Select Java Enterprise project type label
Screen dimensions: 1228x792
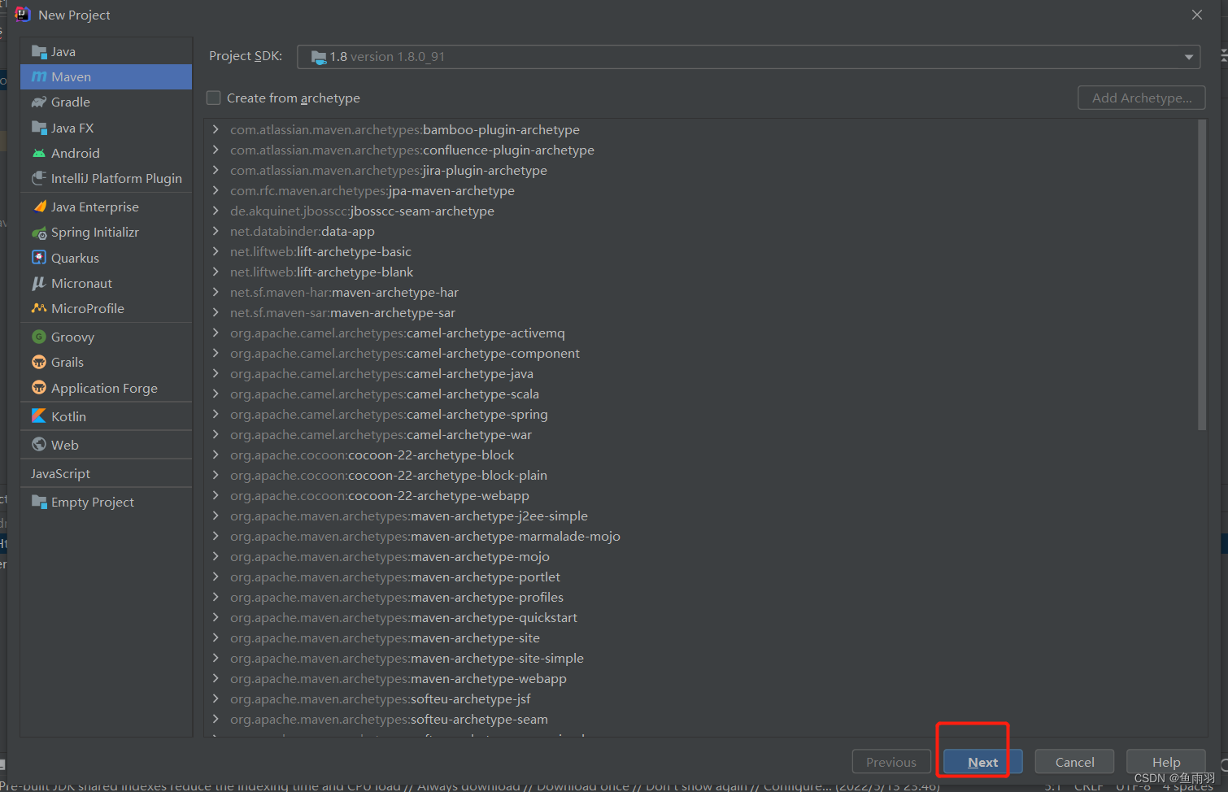[95, 207]
